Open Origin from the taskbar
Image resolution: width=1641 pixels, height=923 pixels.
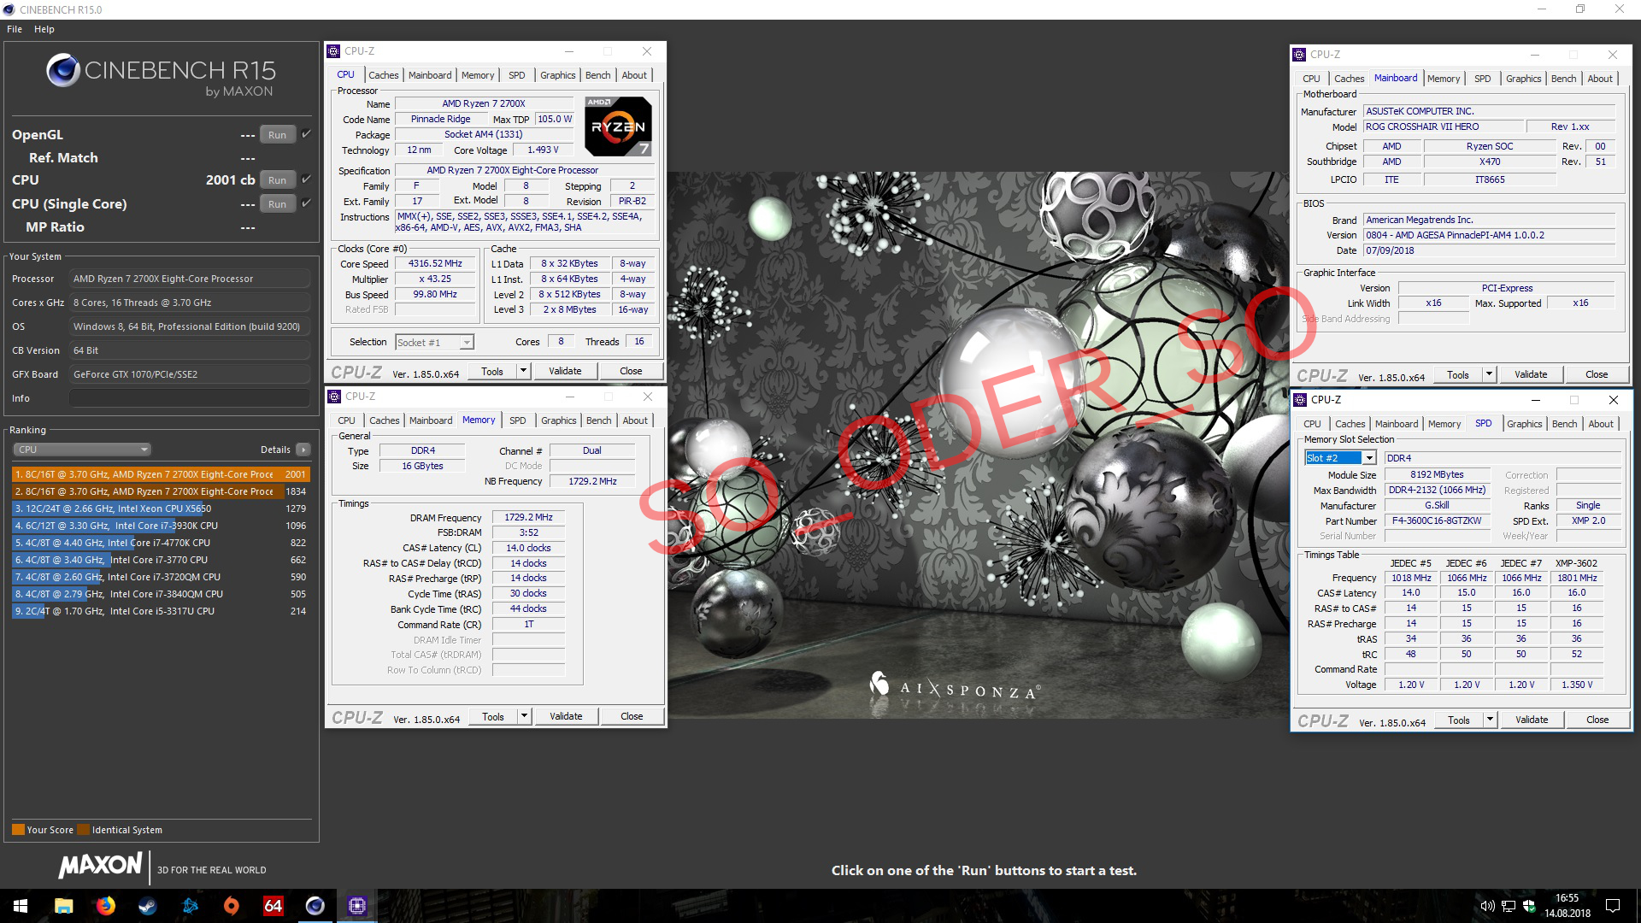tap(232, 906)
